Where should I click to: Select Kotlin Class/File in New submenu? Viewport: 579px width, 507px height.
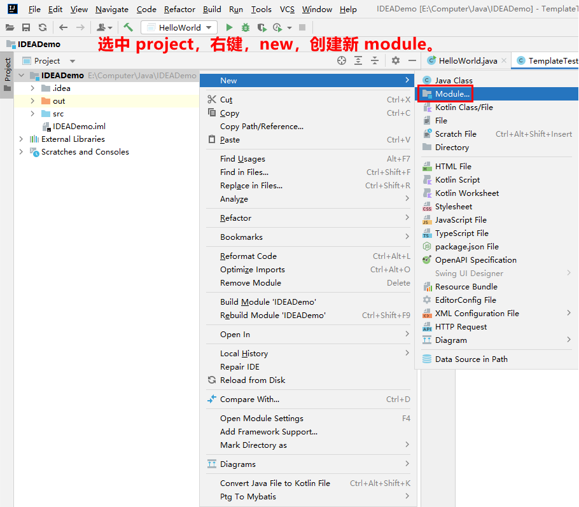(496, 108)
